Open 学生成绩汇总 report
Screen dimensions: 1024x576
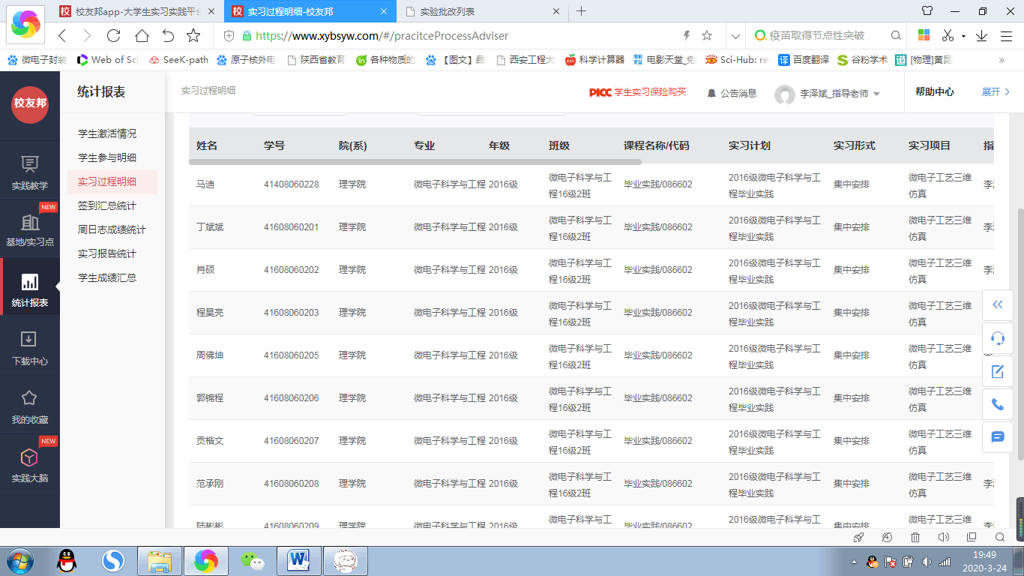point(107,277)
